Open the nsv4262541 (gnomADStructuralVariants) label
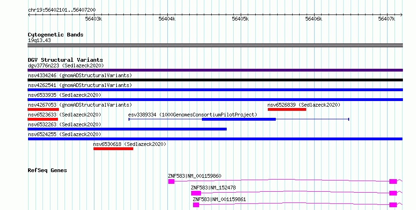Screen dimensions: 416x210 tap(80, 85)
